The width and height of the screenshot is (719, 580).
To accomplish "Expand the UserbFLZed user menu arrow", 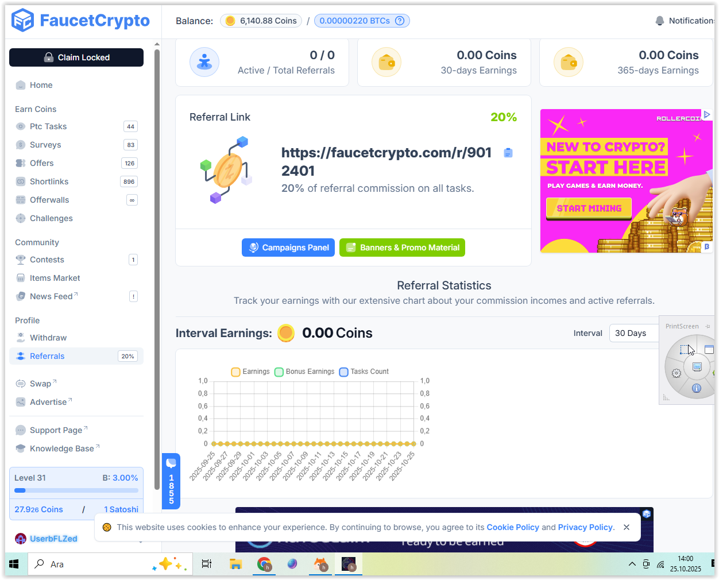I will (x=141, y=541).
